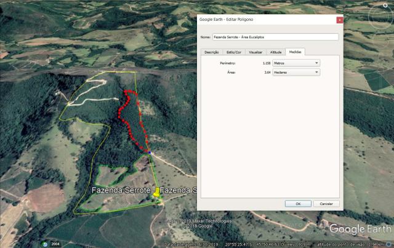Click the Fazenda Serrote map label left of the pushpin
Image resolution: width=394 pixels, height=248 pixels.
121,190
